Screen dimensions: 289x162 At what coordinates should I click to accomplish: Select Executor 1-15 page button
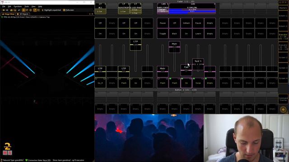click(x=283, y=36)
